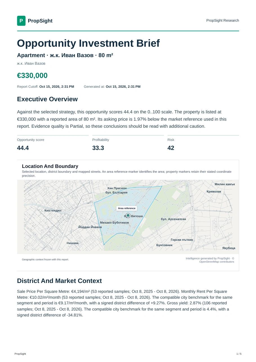Click the Profitability label
Screen dimensions: 256x362
(x=101, y=140)
